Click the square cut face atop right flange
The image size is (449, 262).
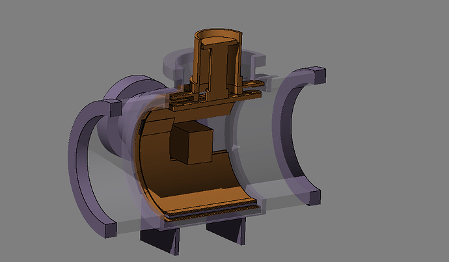(x=320, y=75)
